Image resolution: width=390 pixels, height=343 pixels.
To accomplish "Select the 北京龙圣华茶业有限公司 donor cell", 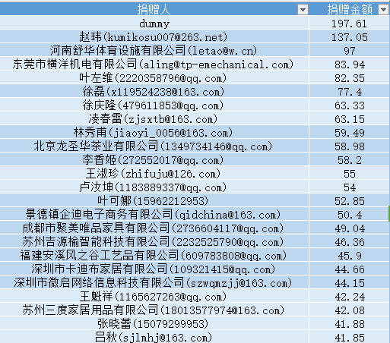I will tap(154, 146).
